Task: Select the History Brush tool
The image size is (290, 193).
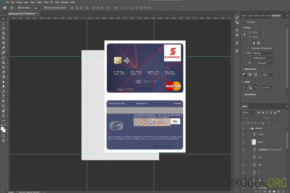Action: [x=3, y=67]
